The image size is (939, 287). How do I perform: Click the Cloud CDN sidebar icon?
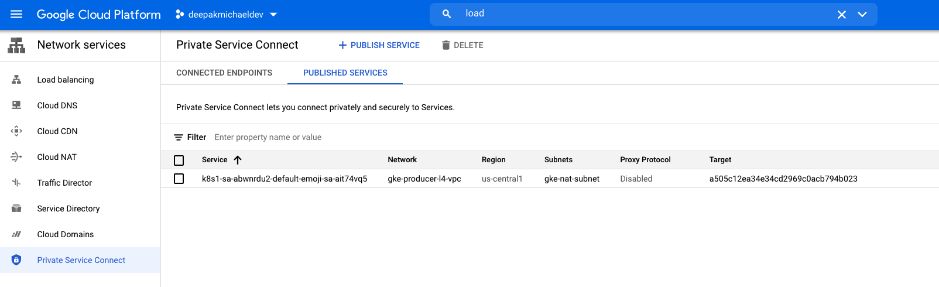click(16, 131)
